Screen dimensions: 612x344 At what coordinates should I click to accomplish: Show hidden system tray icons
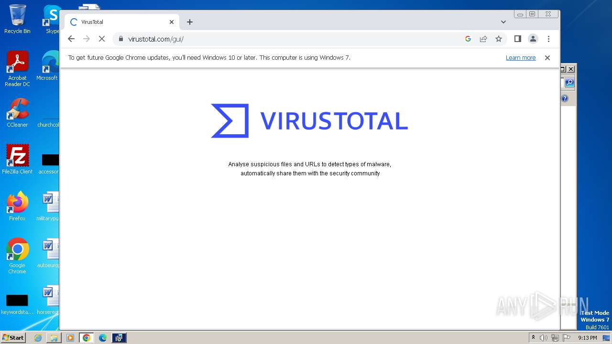coord(534,338)
